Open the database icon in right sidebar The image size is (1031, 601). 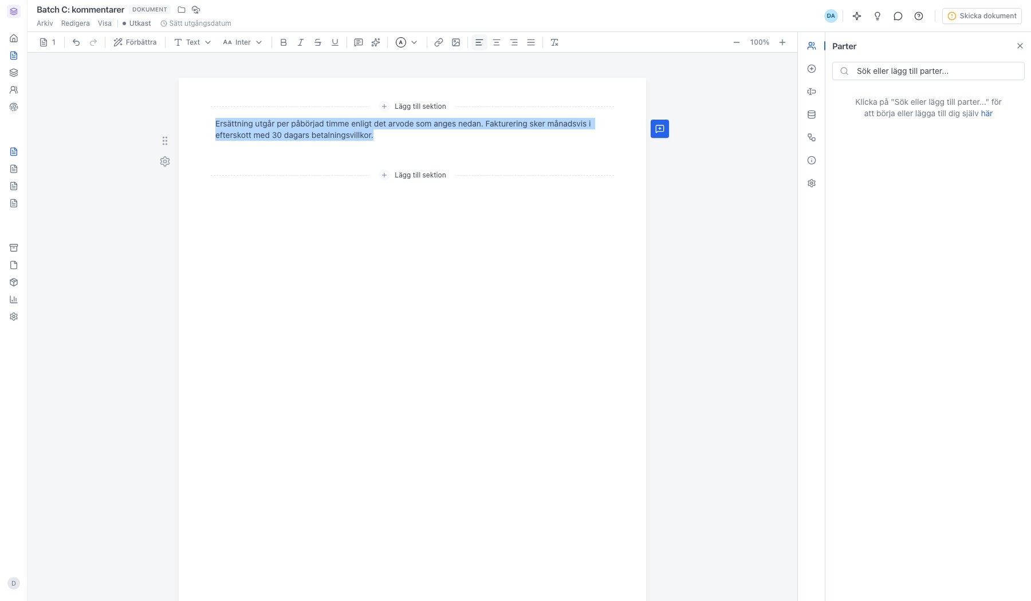tap(812, 114)
